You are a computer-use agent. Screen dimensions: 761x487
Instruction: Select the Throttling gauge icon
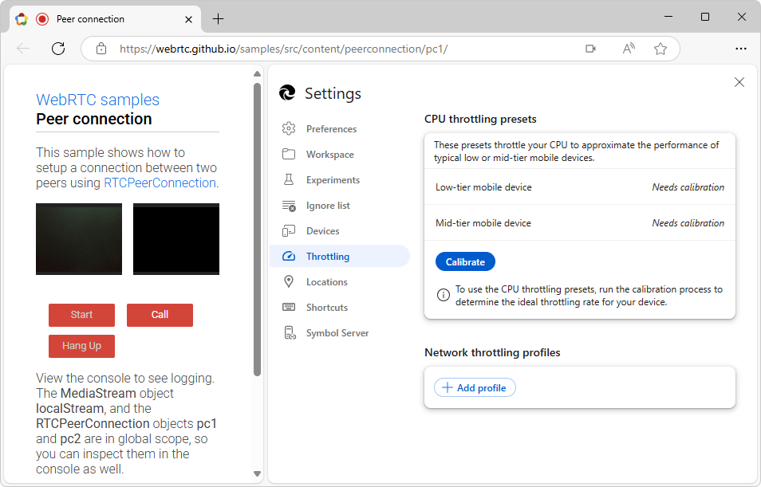289,256
